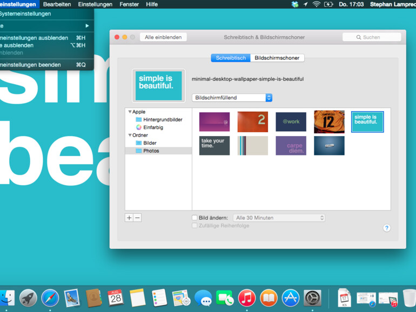Screen dimensions: 416x312
Task: Open Launchpad rocket icon in Dock
Action: 28,298
